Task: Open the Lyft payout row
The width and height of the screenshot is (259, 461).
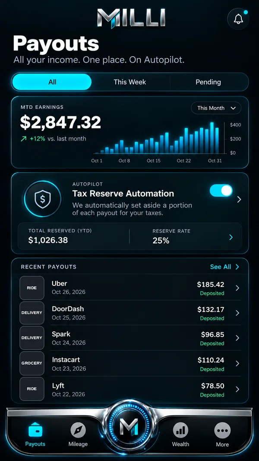Action: pos(130,389)
